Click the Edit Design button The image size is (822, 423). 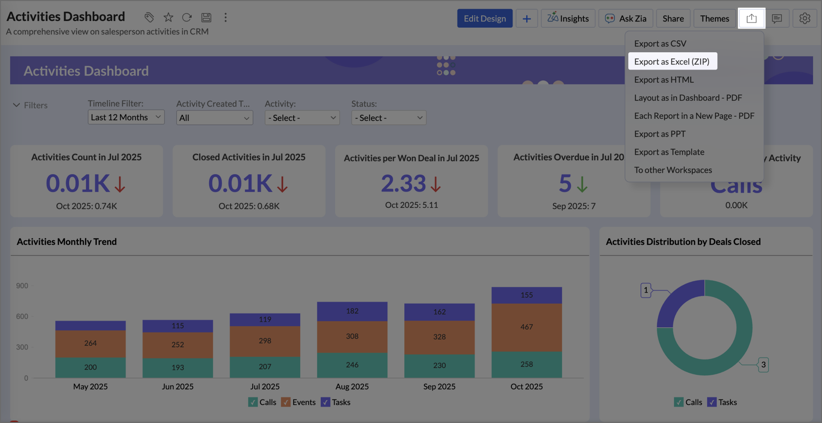pos(484,18)
